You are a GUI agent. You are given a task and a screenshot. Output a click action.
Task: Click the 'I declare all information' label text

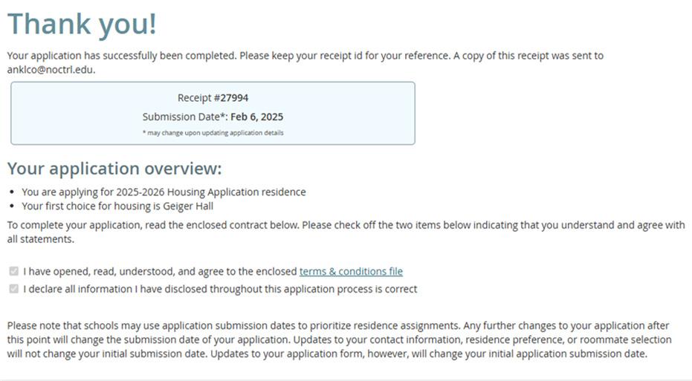[220, 289]
